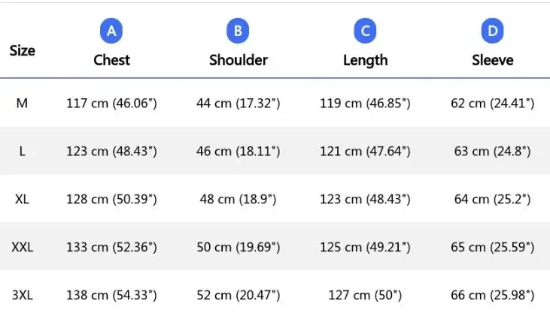Image resolution: width=550 pixels, height=325 pixels.
Task: Click the Chest column header
Action: (111, 60)
